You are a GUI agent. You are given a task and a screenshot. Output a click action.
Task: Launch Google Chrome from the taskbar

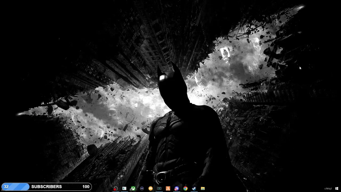185,189
